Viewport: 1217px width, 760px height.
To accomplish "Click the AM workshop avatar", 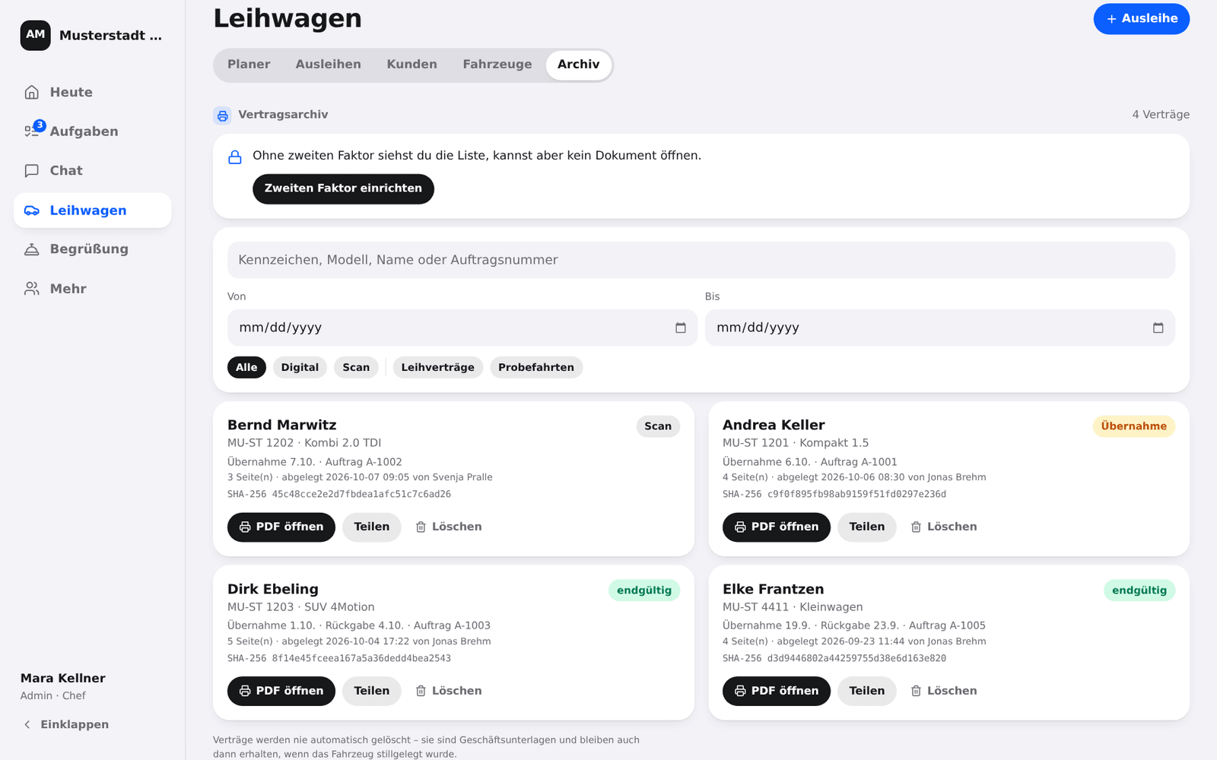I will [36, 35].
